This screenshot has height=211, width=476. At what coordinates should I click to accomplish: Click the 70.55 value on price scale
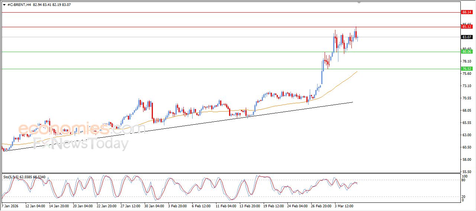pyautogui.click(x=467, y=98)
